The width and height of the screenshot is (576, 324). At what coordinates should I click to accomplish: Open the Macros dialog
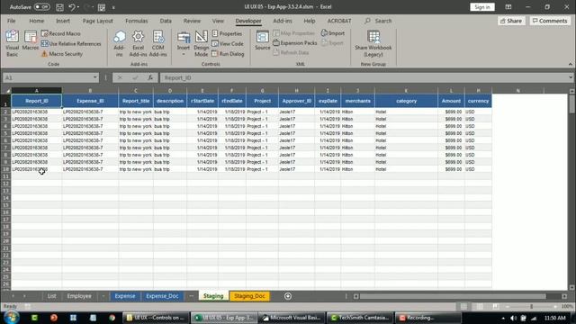click(30, 40)
